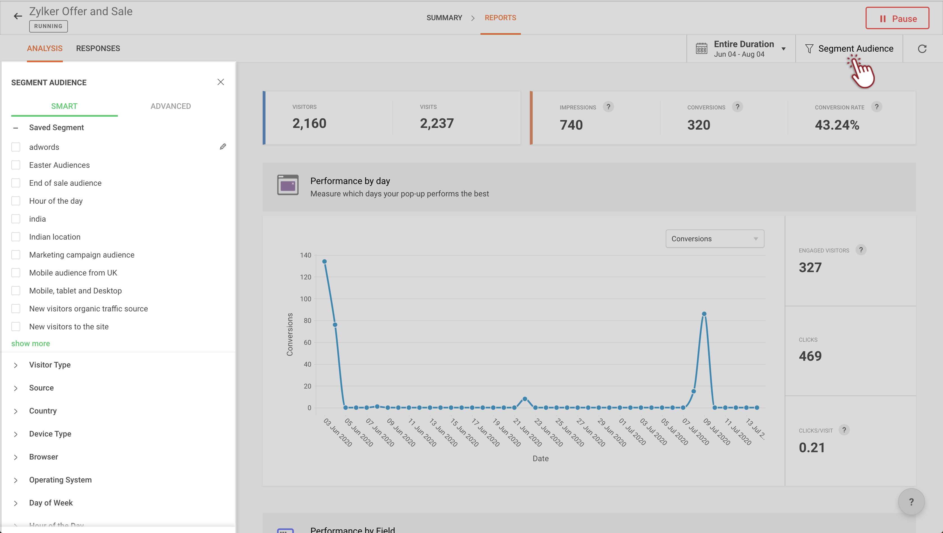943x533 pixels.
Task: Open the floating help button
Action: (x=911, y=502)
